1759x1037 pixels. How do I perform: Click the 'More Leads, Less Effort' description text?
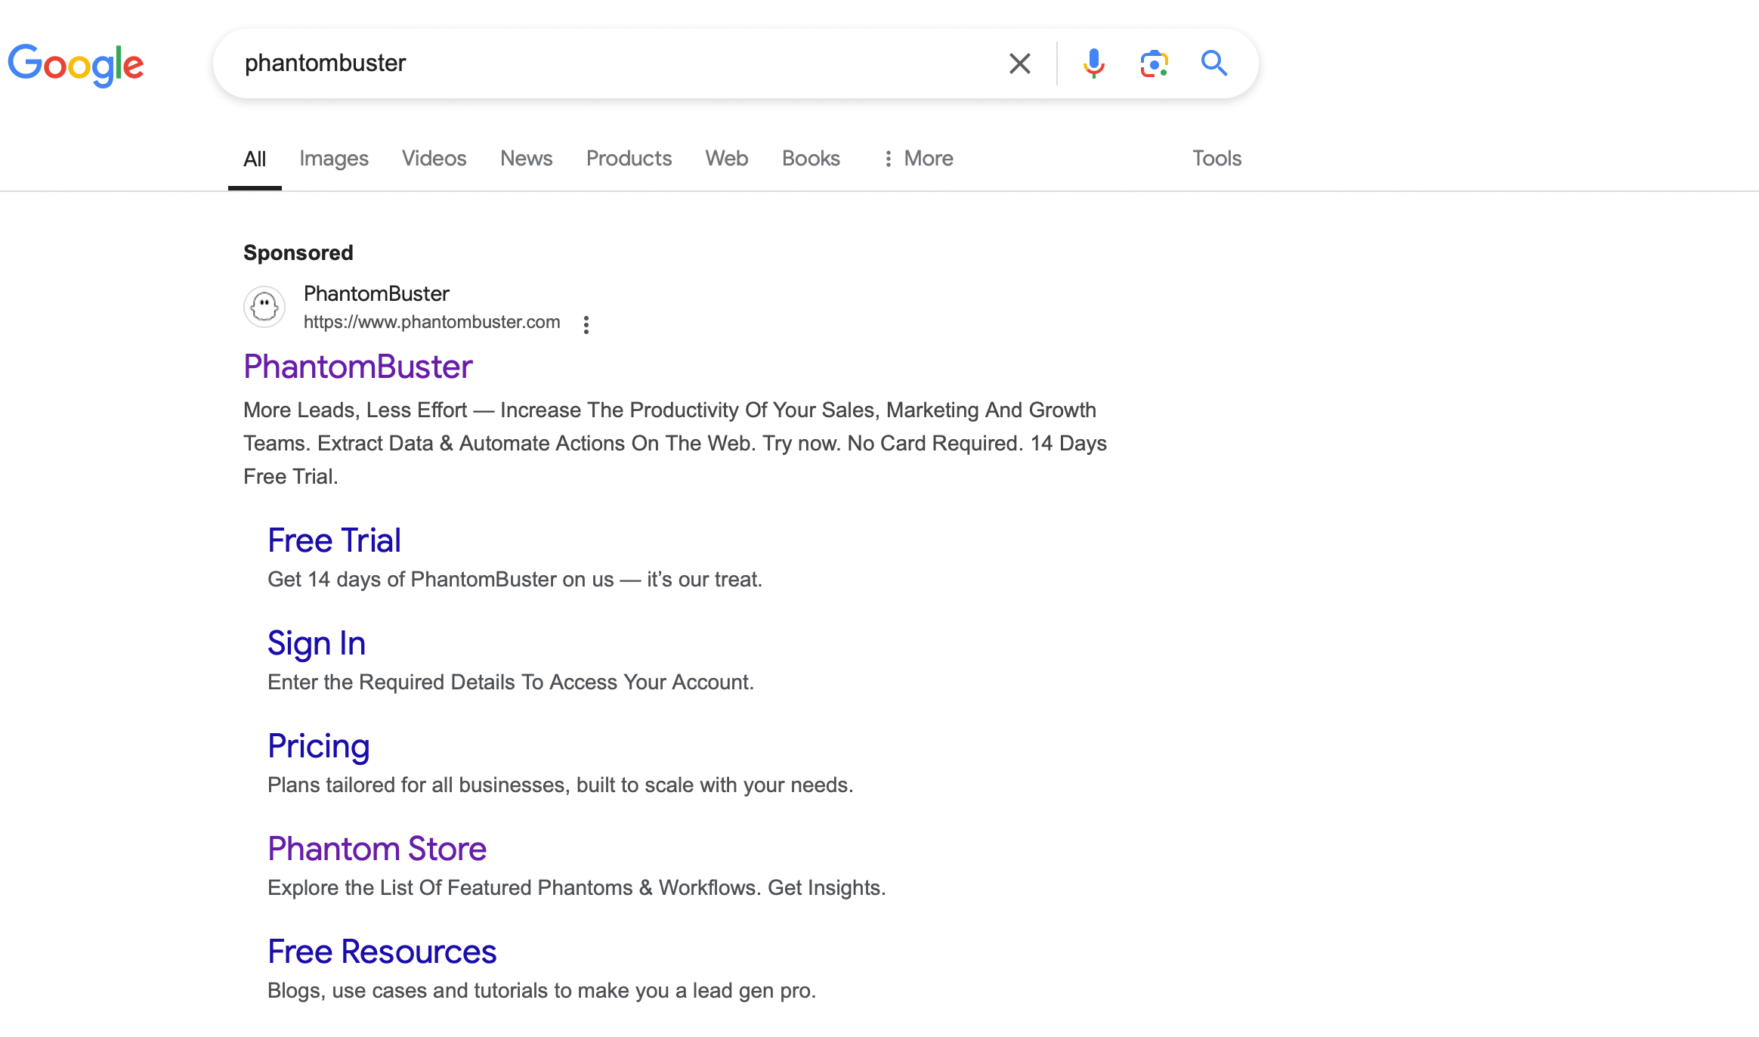[x=675, y=443]
